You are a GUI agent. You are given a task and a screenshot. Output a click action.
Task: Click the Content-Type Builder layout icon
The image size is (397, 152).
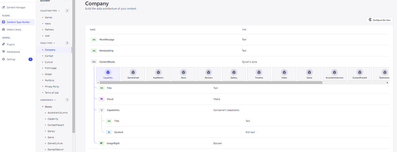3,22
